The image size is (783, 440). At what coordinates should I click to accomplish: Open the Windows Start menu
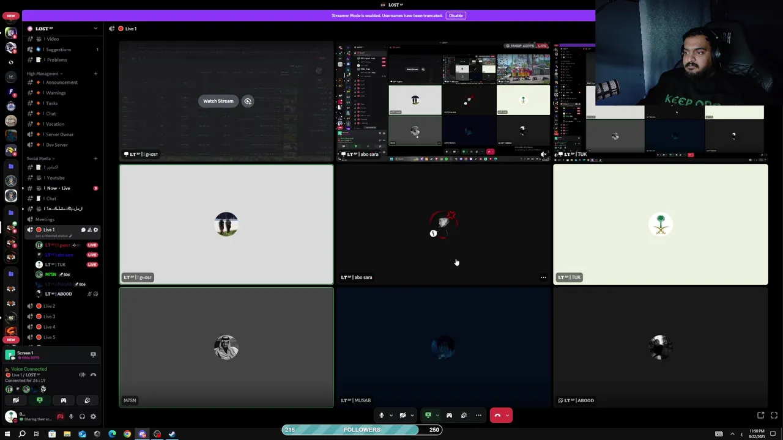[7, 434]
